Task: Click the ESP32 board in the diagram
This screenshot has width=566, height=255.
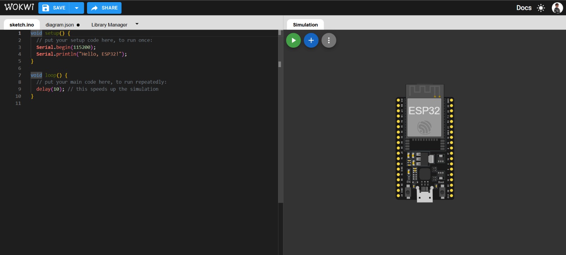Action: coord(424,143)
